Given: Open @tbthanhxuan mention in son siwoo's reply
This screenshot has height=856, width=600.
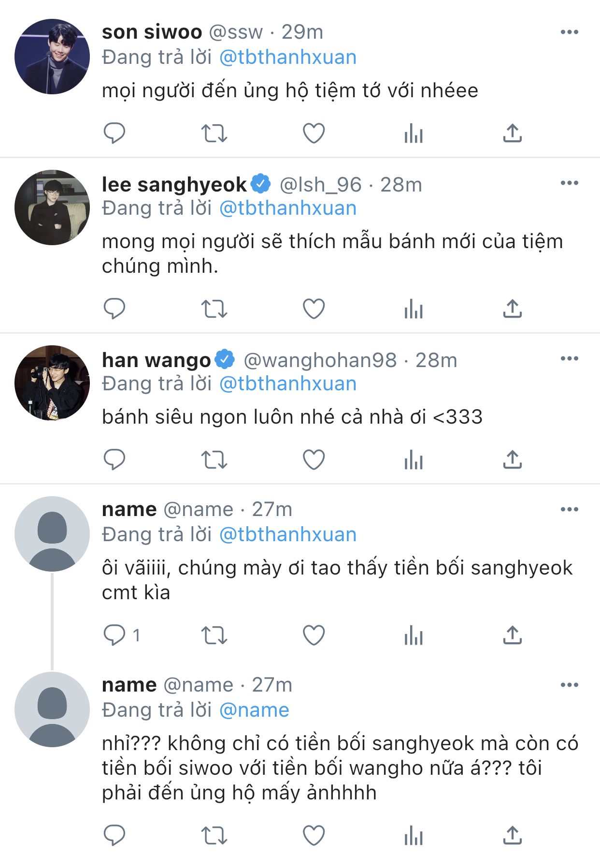Looking at the screenshot, I should click(288, 57).
